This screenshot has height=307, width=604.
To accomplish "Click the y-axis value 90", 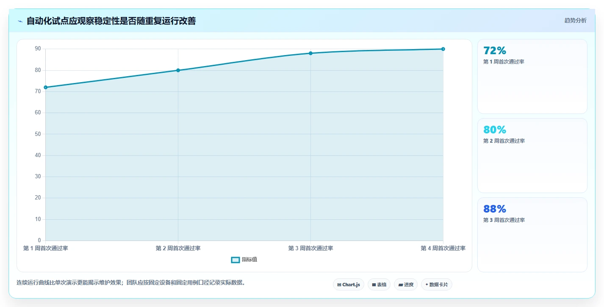I will (38, 49).
